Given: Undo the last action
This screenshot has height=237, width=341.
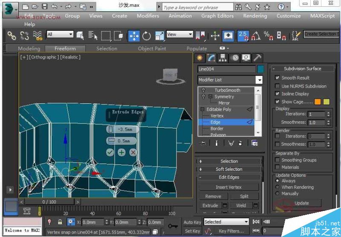Looking at the screenshot, I should pos(54,7).
